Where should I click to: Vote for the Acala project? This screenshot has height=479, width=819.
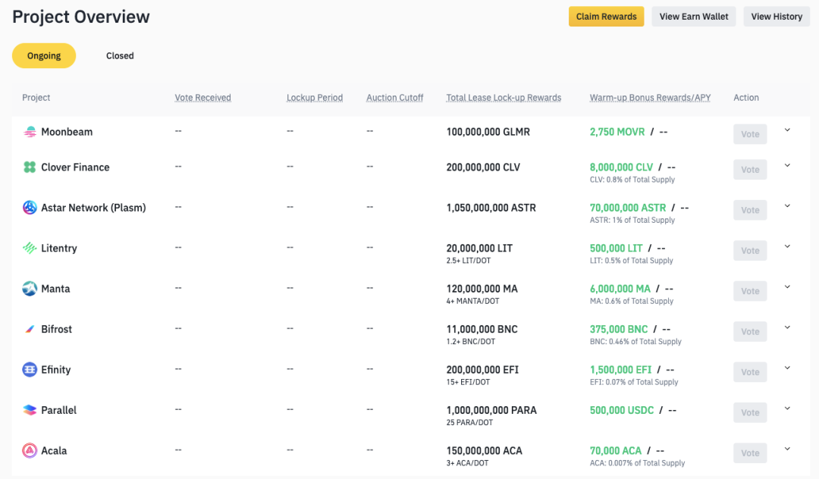point(750,453)
